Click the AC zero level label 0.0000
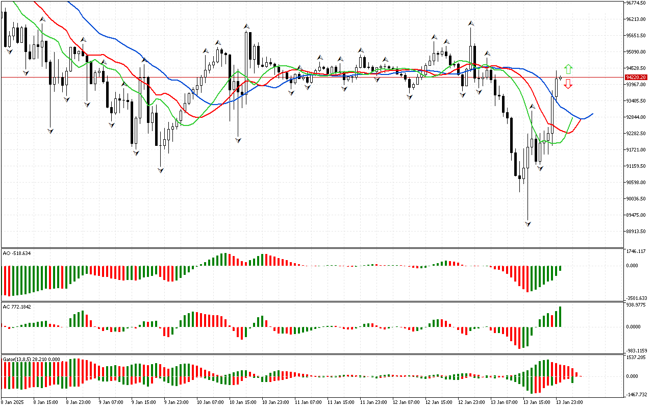This screenshot has width=653, height=408. 634,326
